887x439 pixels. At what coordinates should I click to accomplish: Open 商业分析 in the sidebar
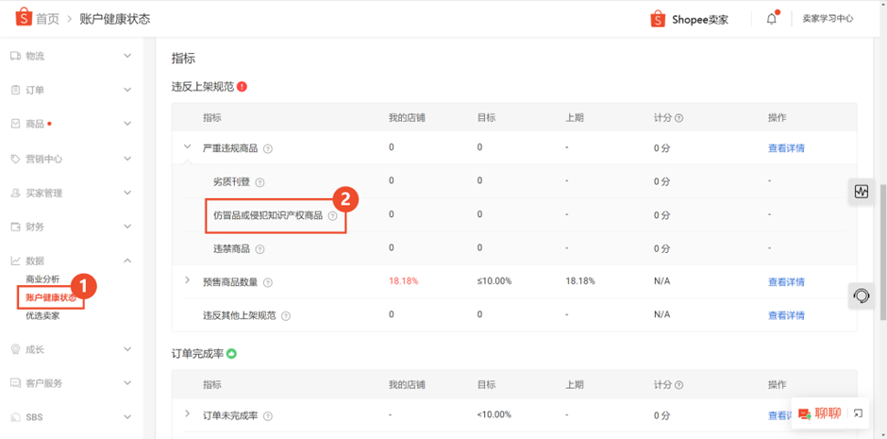coord(42,279)
